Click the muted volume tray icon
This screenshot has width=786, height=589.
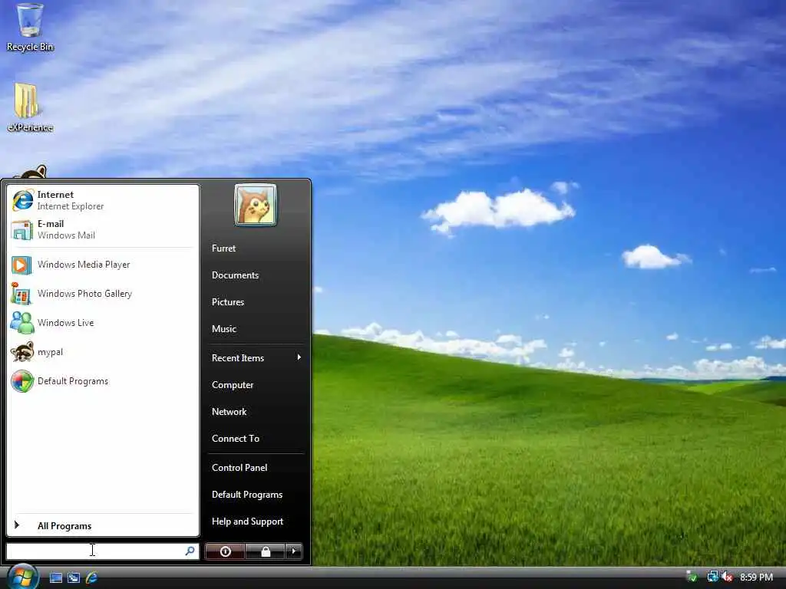pos(728,577)
